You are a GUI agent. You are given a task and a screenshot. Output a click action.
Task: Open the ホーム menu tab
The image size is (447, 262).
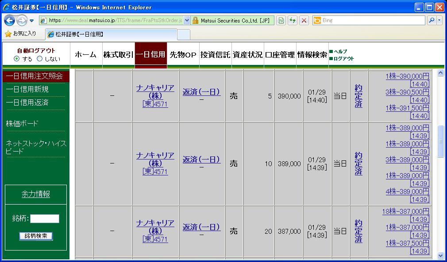(86, 55)
